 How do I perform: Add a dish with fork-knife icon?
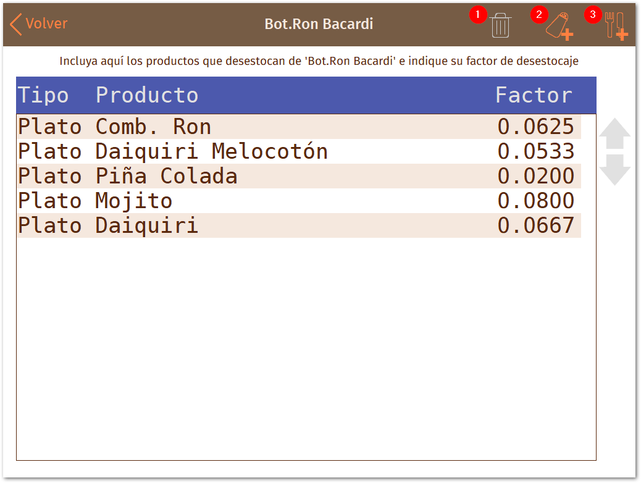coord(616,26)
